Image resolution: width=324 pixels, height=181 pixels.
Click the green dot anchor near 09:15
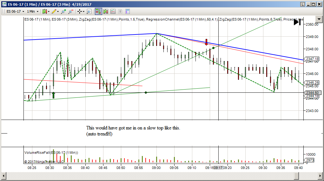pyautogui.click(x=214, y=48)
